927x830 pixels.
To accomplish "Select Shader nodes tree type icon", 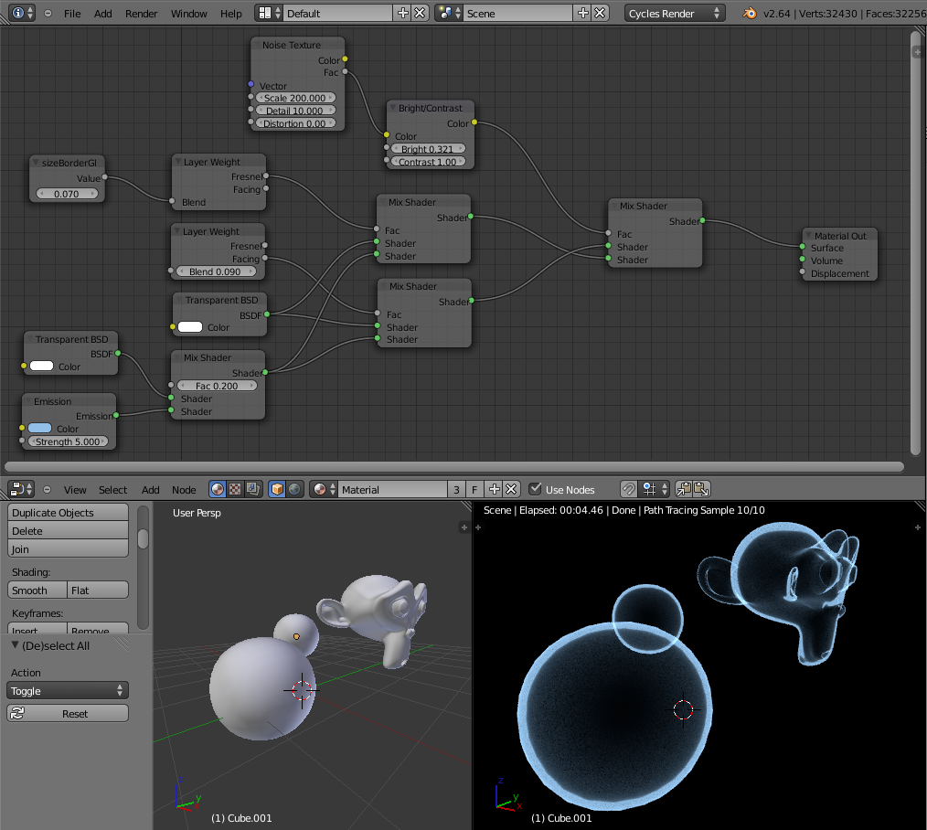I will 218,489.
